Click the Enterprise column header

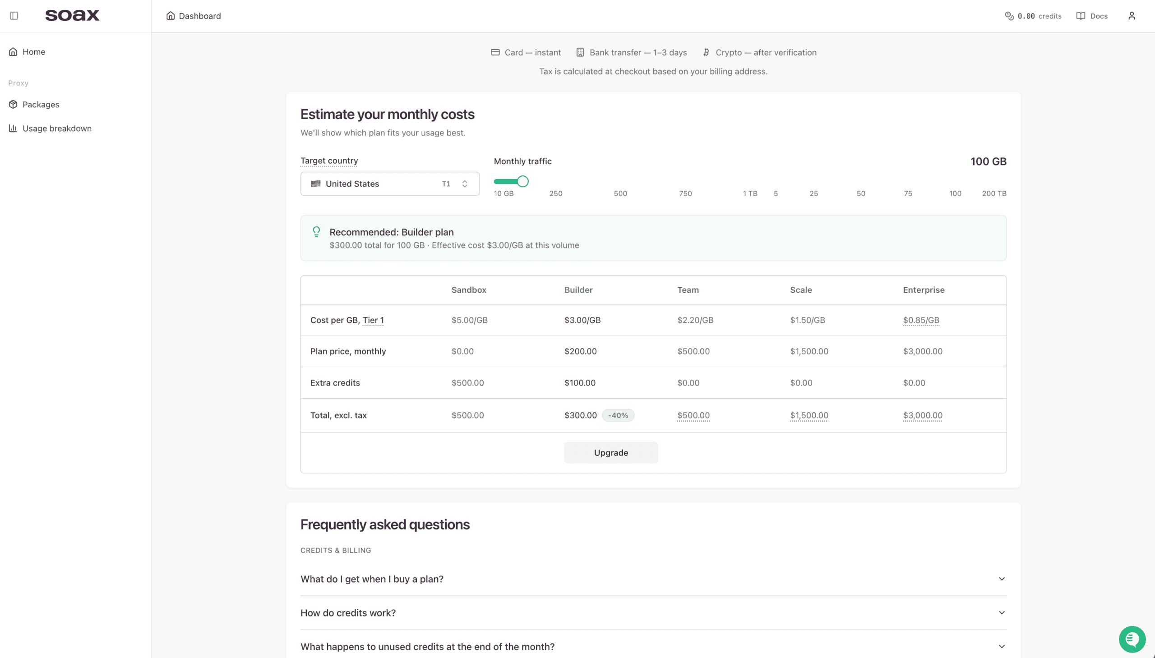(924, 290)
